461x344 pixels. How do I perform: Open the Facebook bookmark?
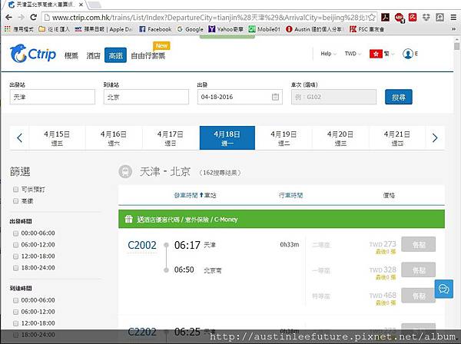click(x=155, y=29)
